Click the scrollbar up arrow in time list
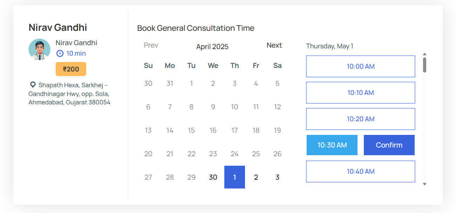The height and width of the screenshot is (213, 456). pos(424,54)
